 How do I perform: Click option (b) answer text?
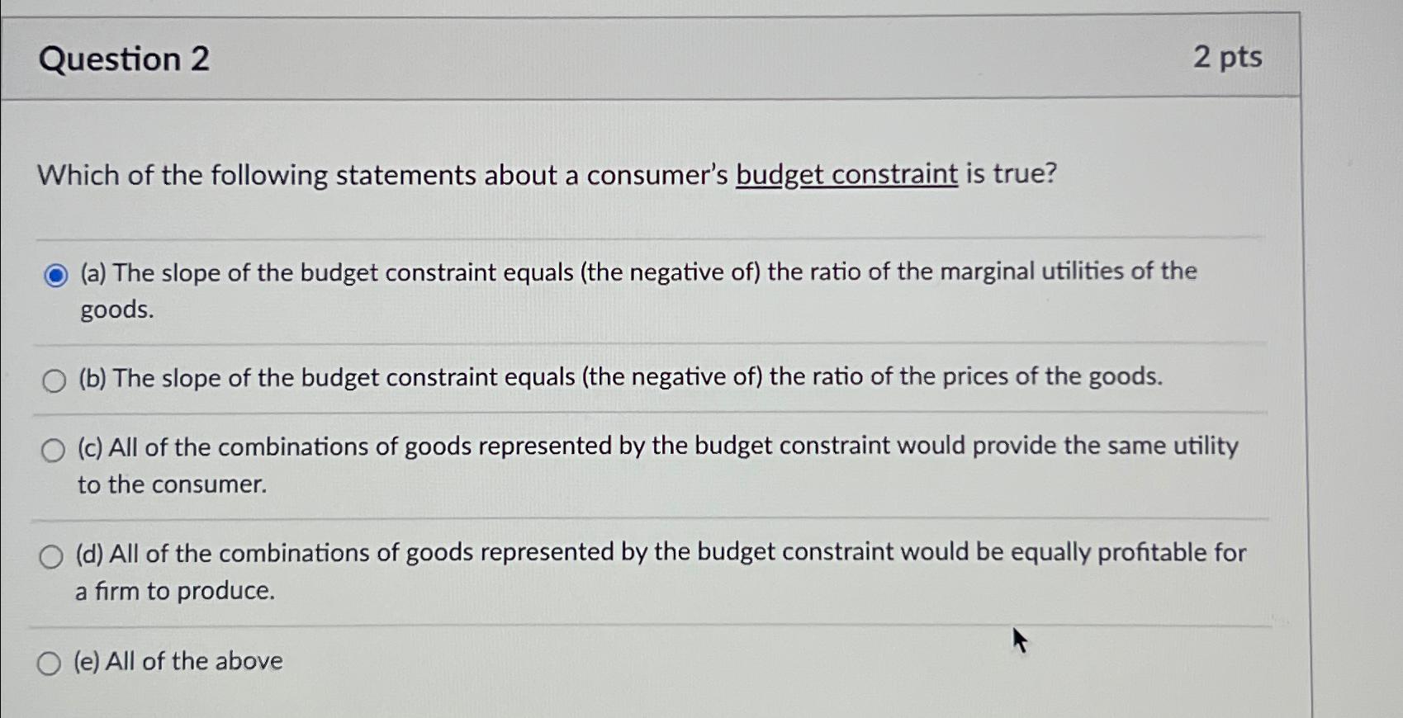pyautogui.click(x=618, y=378)
